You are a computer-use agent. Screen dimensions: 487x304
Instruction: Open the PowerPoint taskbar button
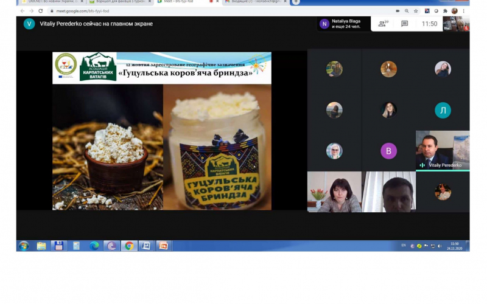(163, 246)
